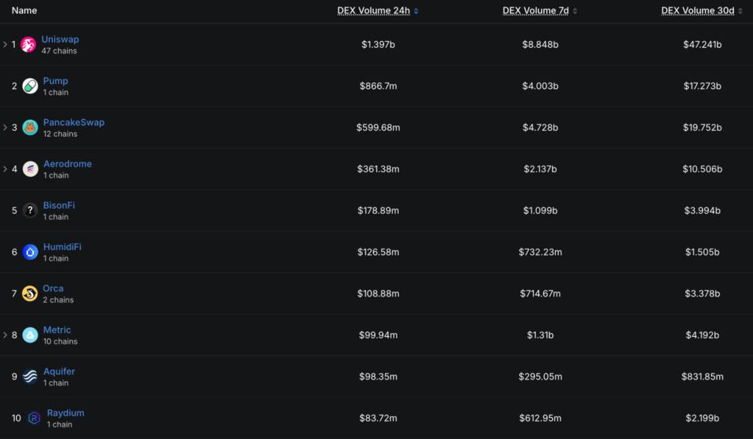This screenshot has width=753, height=439.
Task: Click the Raydium hexagon logo icon
Action: point(34,418)
